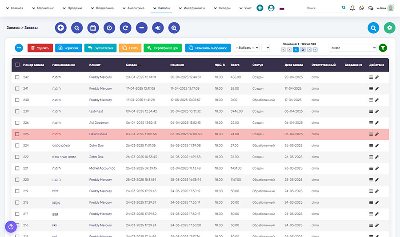
Task: Open the notifications bell
Action: [352, 8]
